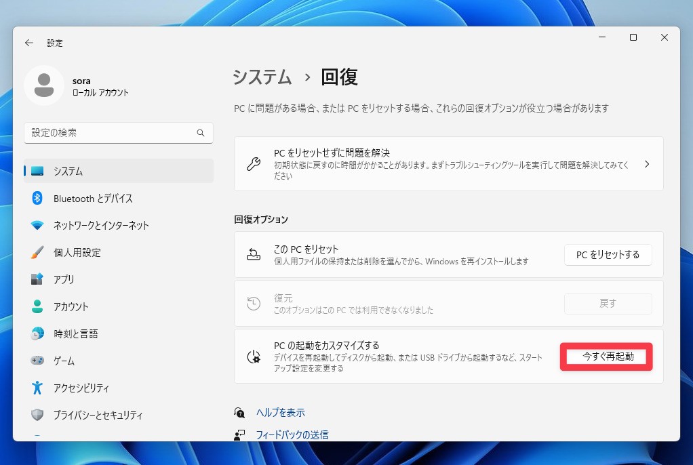
Task: Open the フィードバックの送信 link
Action: coord(292,435)
